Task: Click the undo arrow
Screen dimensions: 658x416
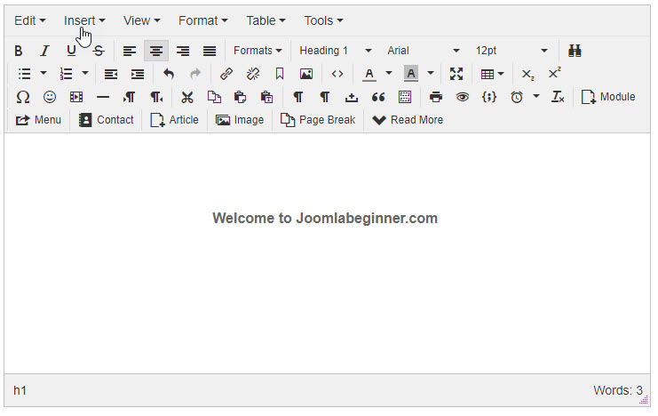Action: 169,74
